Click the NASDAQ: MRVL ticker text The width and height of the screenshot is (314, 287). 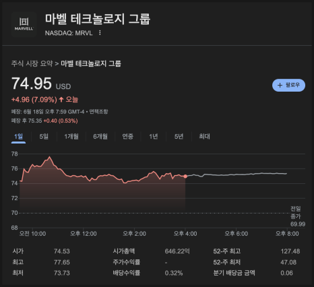pyautogui.click(x=69, y=33)
